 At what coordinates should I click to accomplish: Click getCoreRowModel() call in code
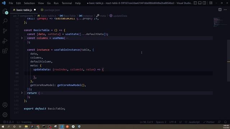pos(71,85)
